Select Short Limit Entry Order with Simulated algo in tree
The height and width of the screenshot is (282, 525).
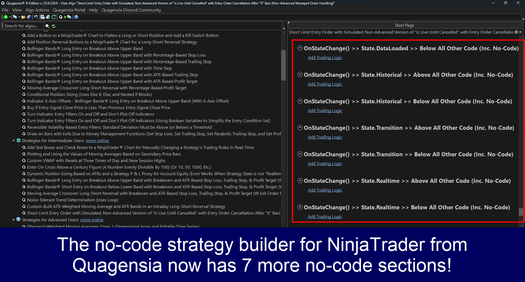tap(154, 213)
